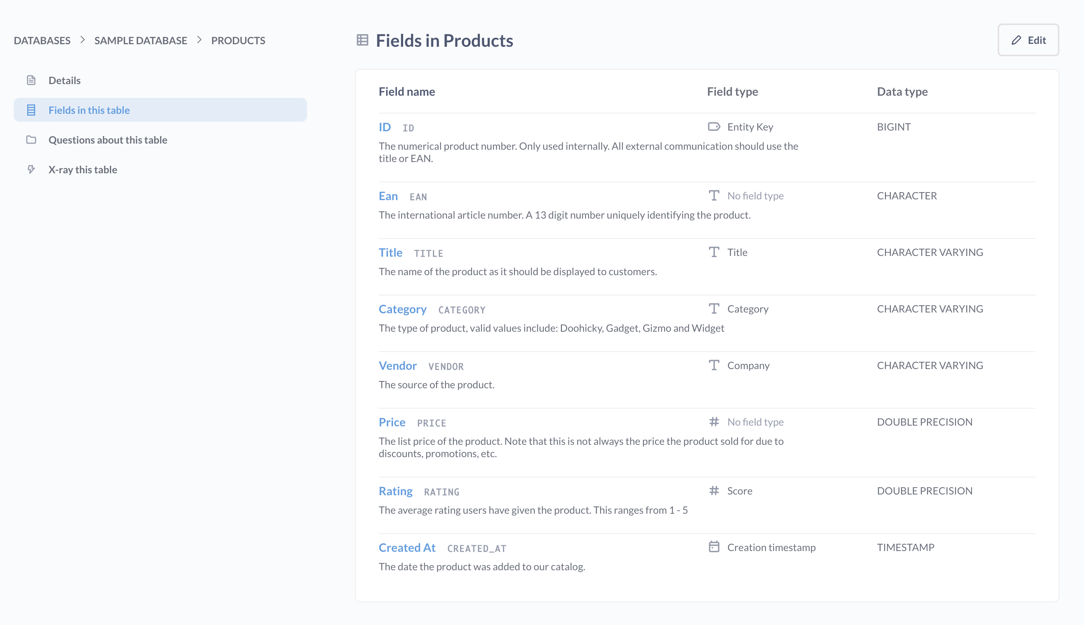Select X-ray this table
The width and height of the screenshot is (1084, 625).
coord(82,170)
